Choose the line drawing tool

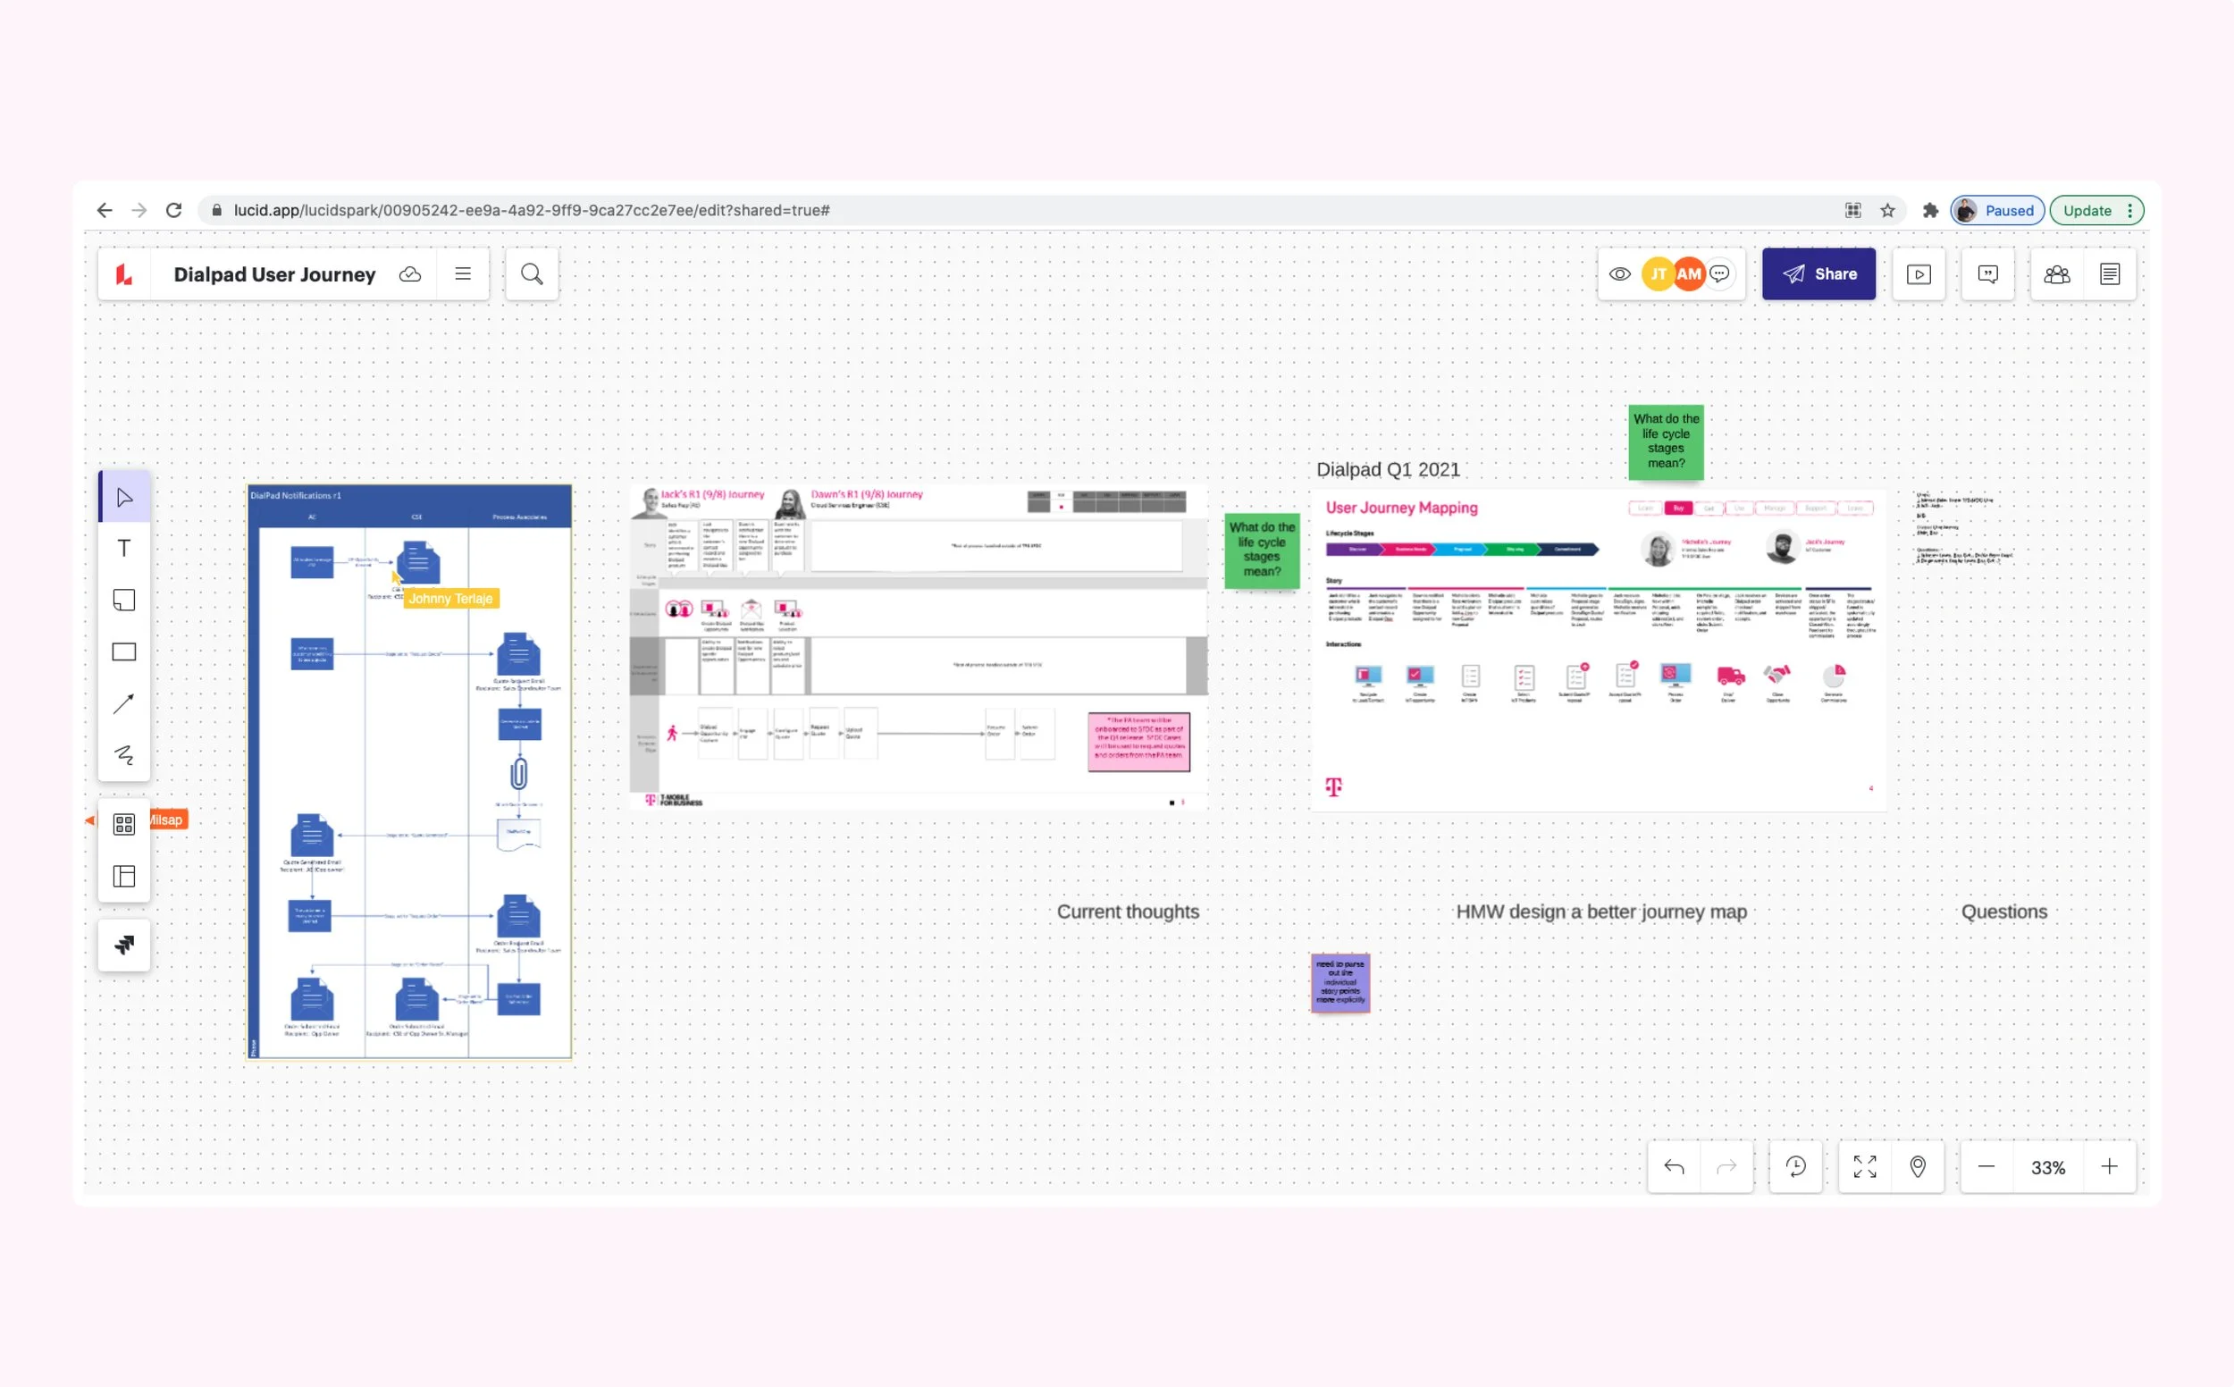(124, 703)
